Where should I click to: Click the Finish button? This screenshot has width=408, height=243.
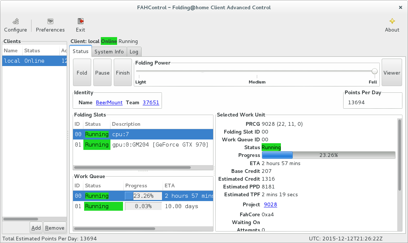pos(123,72)
